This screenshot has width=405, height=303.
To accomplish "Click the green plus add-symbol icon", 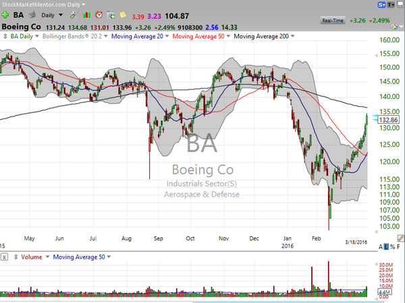I will click(5, 15).
